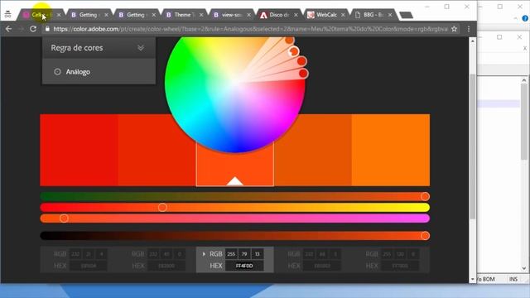Viewport: 530px width, 298px height.
Task: Switch to the Theme tab
Action: pos(184,15)
